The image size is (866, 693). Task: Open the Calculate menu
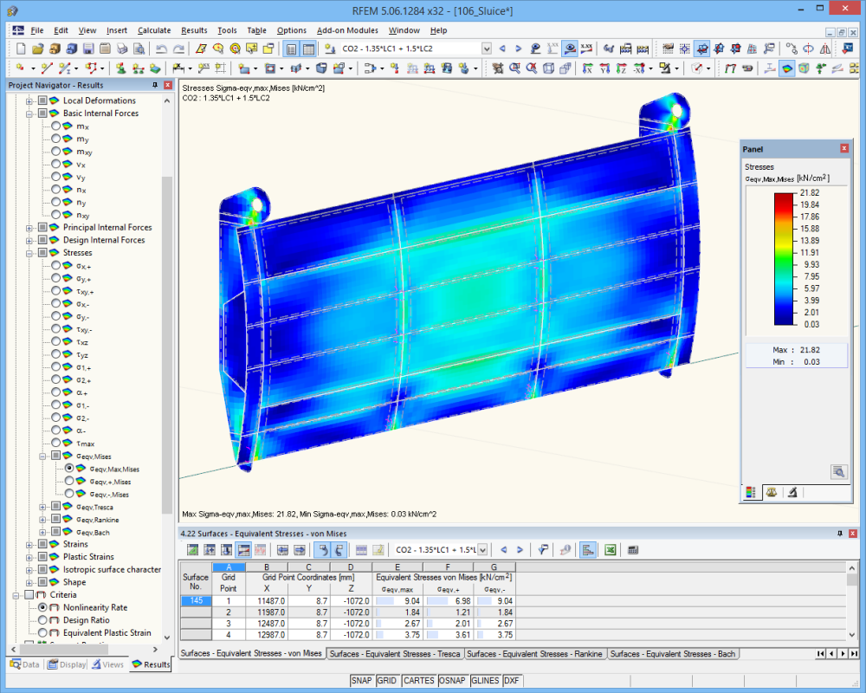(x=154, y=30)
